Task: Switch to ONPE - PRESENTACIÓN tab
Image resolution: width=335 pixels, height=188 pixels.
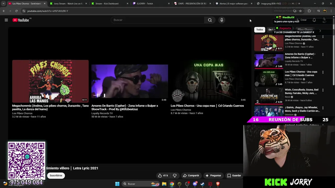Action: pos(193,4)
